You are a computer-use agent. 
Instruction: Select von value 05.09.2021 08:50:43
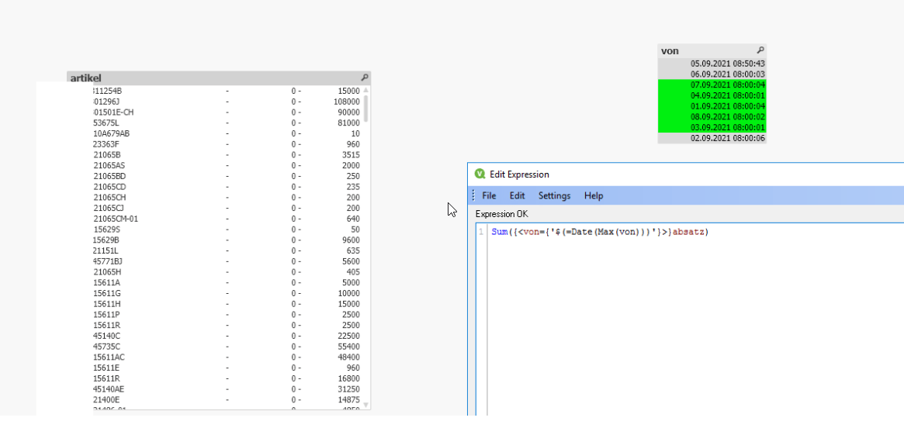point(712,64)
